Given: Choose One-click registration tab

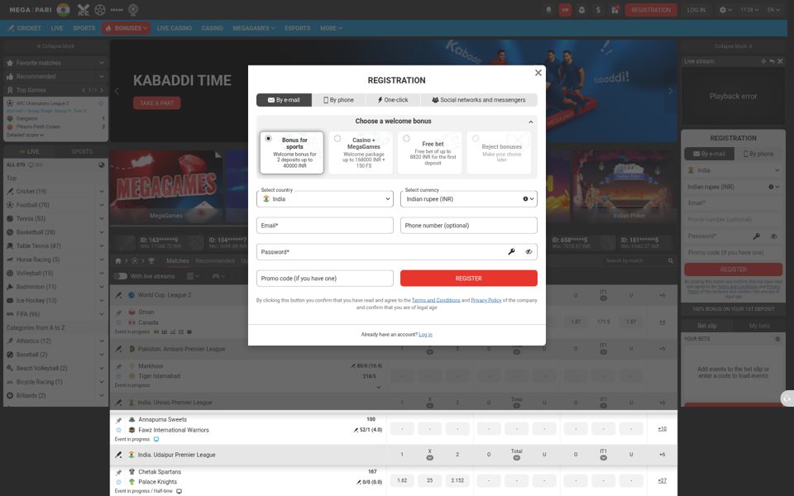Looking at the screenshot, I should pos(393,100).
